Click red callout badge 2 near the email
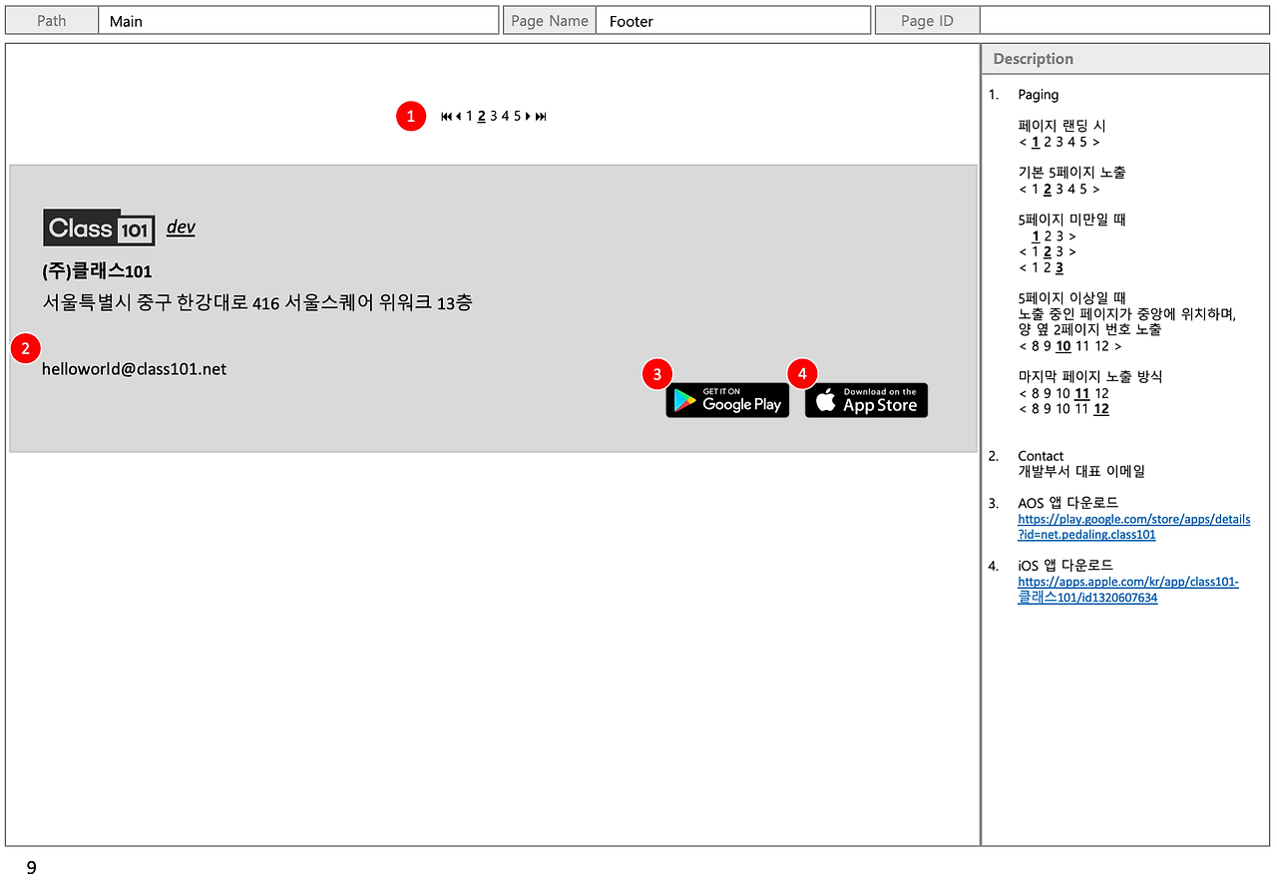 (x=25, y=348)
